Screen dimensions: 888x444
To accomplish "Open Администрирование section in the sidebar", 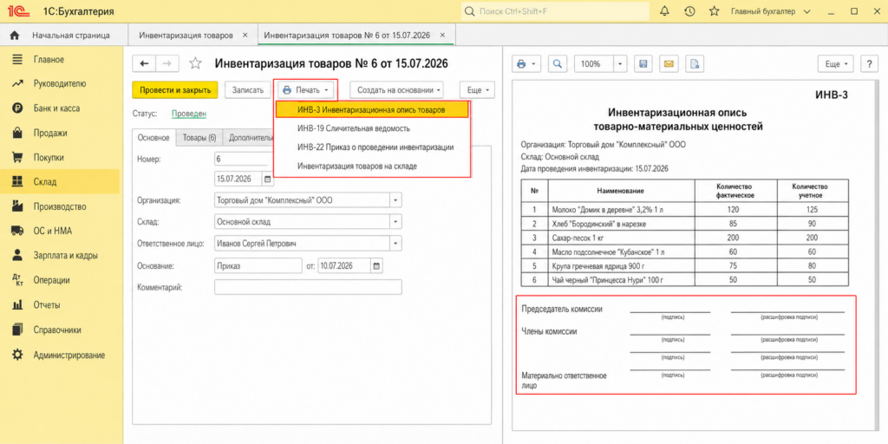I will coord(69,356).
